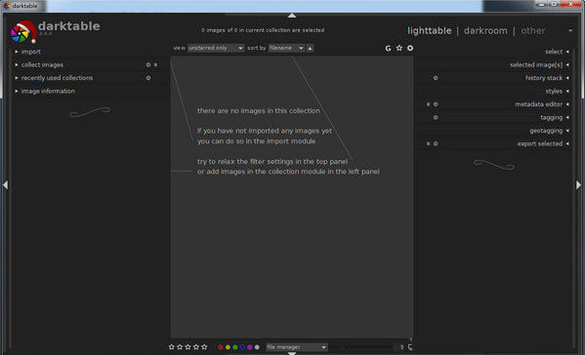Set rating to five stars
Screen dimensions: 585x355
coord(204,347)
